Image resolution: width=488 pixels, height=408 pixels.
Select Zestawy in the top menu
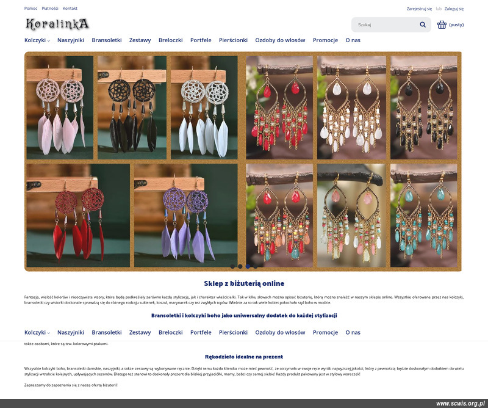coord(140,40)
